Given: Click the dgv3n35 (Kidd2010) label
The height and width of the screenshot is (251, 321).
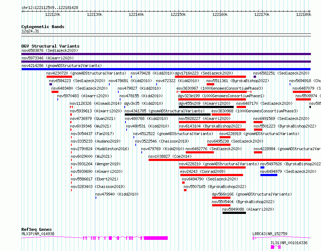Looking at the screenshot, I should (x=144, y=103).
